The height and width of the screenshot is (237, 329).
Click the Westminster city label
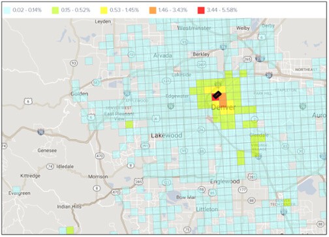point(194,28)
